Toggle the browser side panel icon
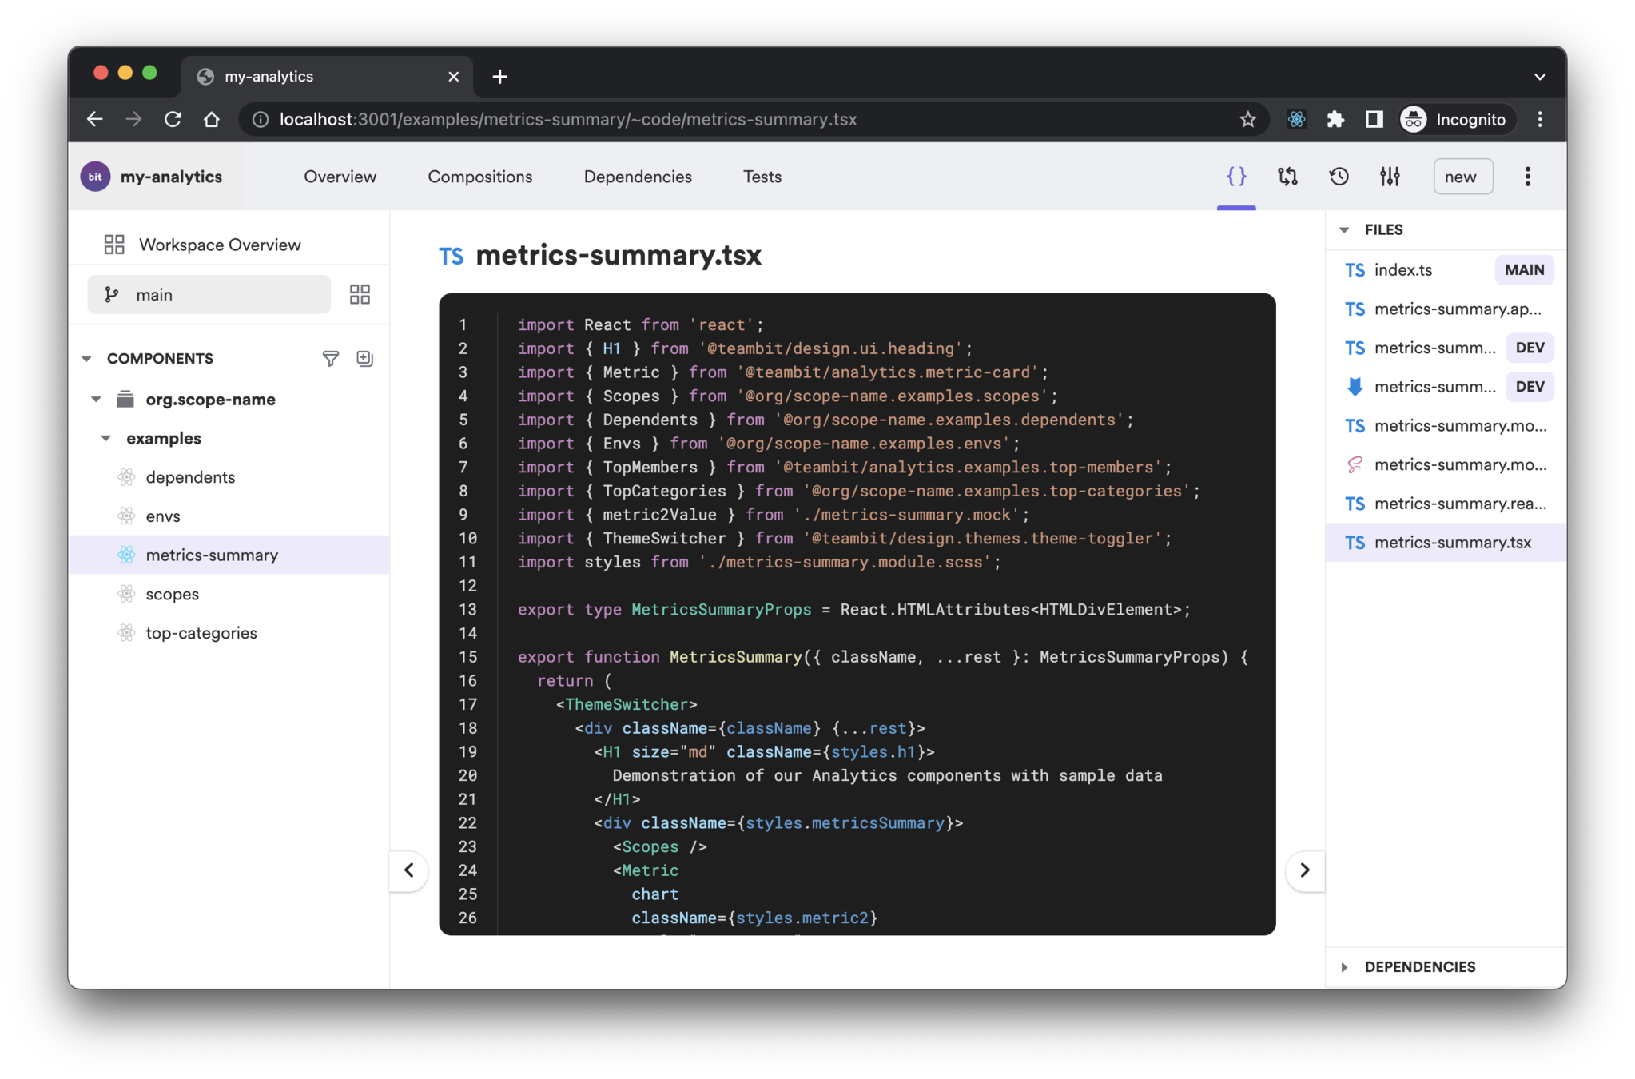 pyautogui.click(x=1374, y=120)
